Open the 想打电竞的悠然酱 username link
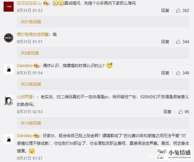 click(33, 35)
